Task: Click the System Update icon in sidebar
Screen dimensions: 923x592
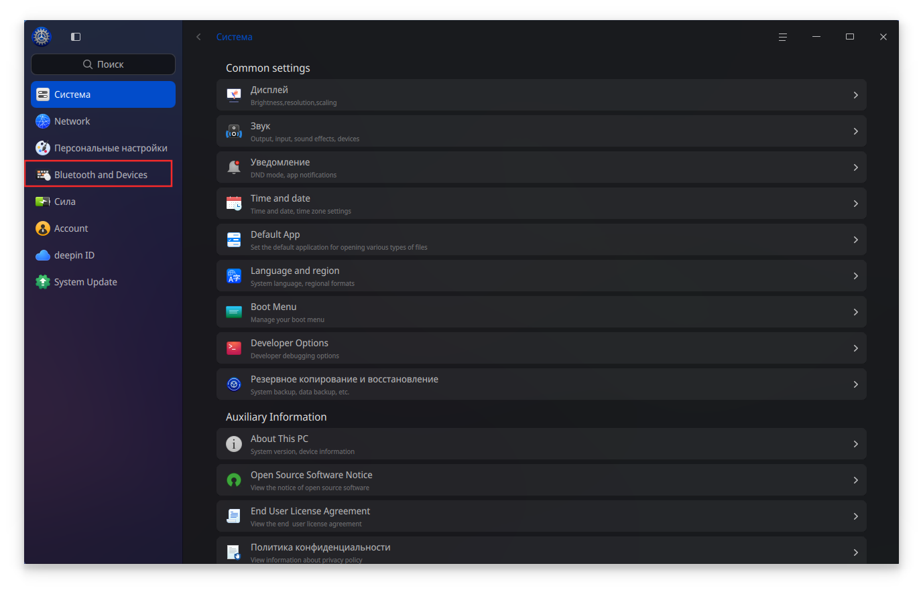Action: [x=43, y=282]
